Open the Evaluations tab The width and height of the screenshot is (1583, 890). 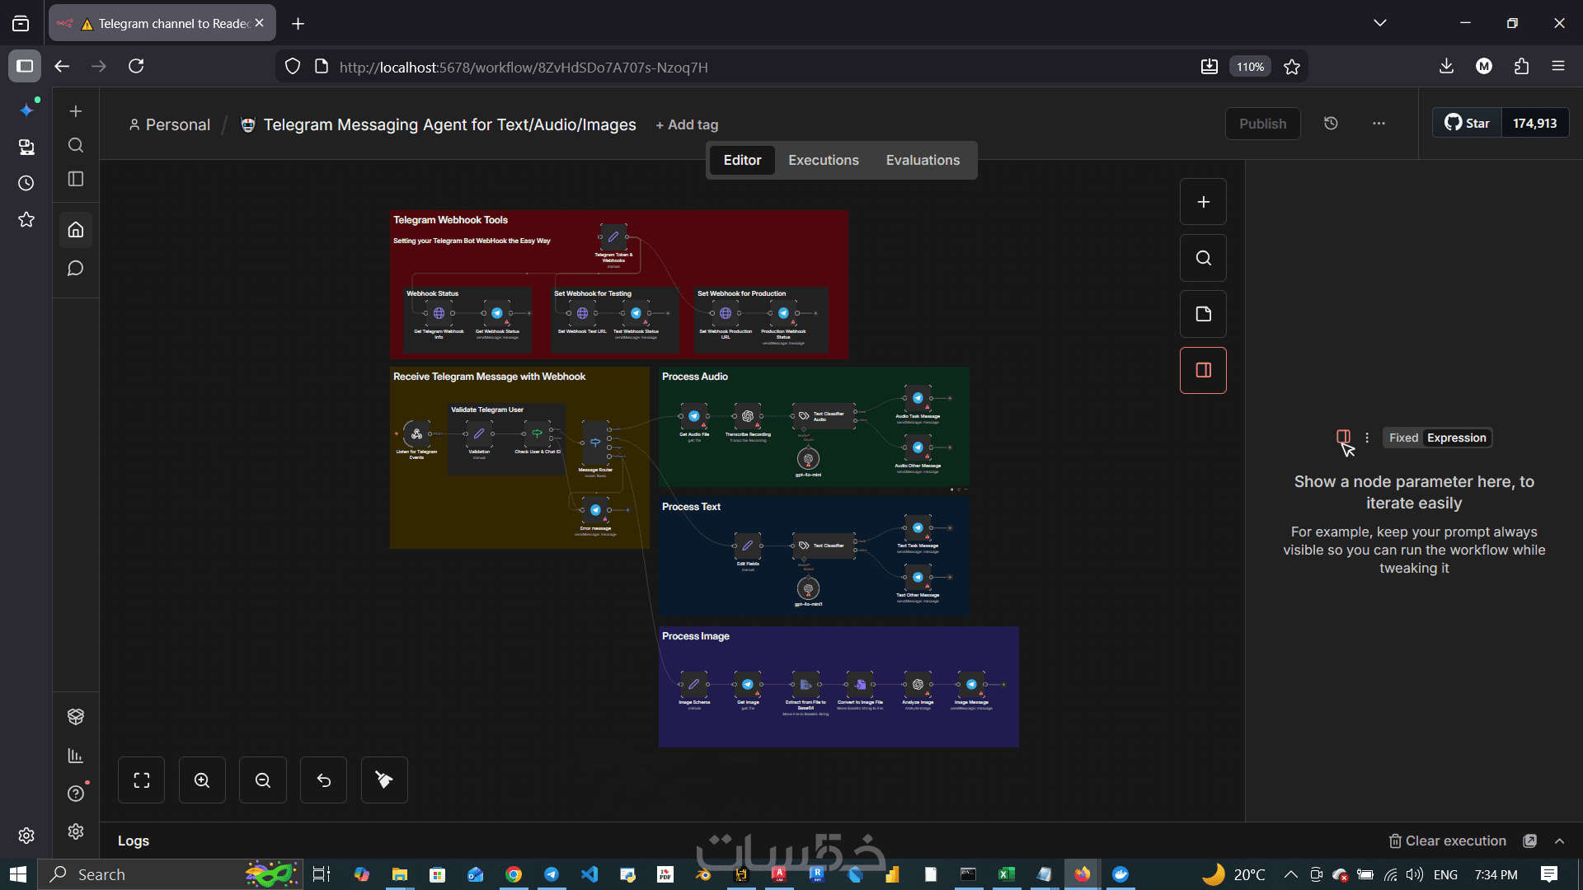923,160
